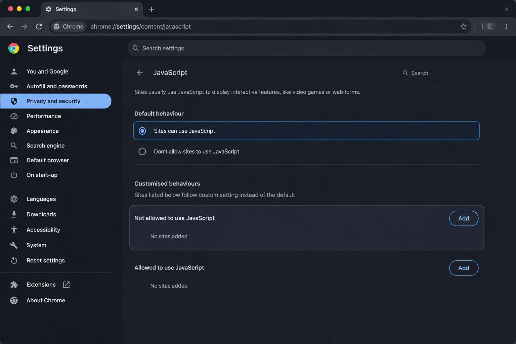Open the Chrome three-dot menu
The height and width of the screenshot is (344, 516).
[506, 27]
